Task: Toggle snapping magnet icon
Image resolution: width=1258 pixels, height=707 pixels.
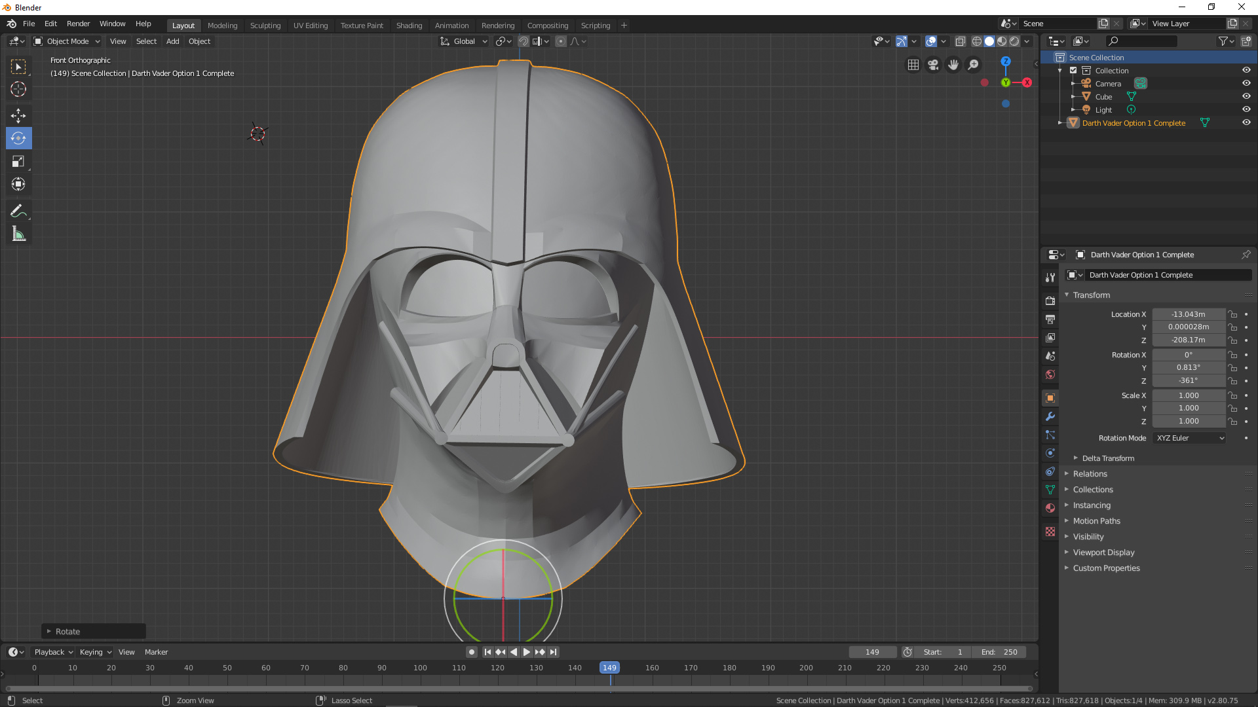Action: [x=524, y=41]
